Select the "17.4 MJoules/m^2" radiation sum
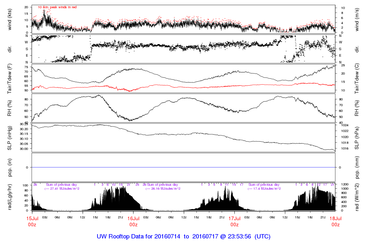Viewport: 367px width, 251px height. point(267,189)
